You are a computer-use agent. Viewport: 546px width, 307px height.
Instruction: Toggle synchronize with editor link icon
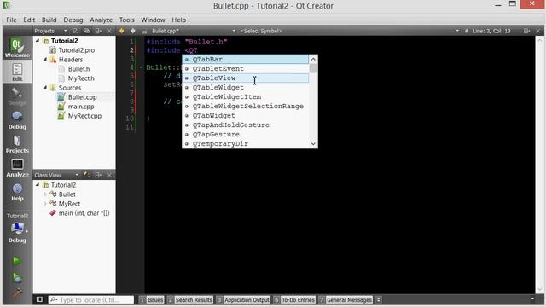pos(86,31)
